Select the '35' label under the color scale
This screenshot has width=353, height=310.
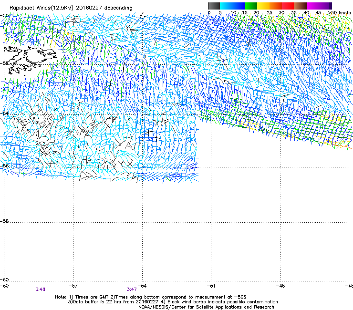coord(294,13)
